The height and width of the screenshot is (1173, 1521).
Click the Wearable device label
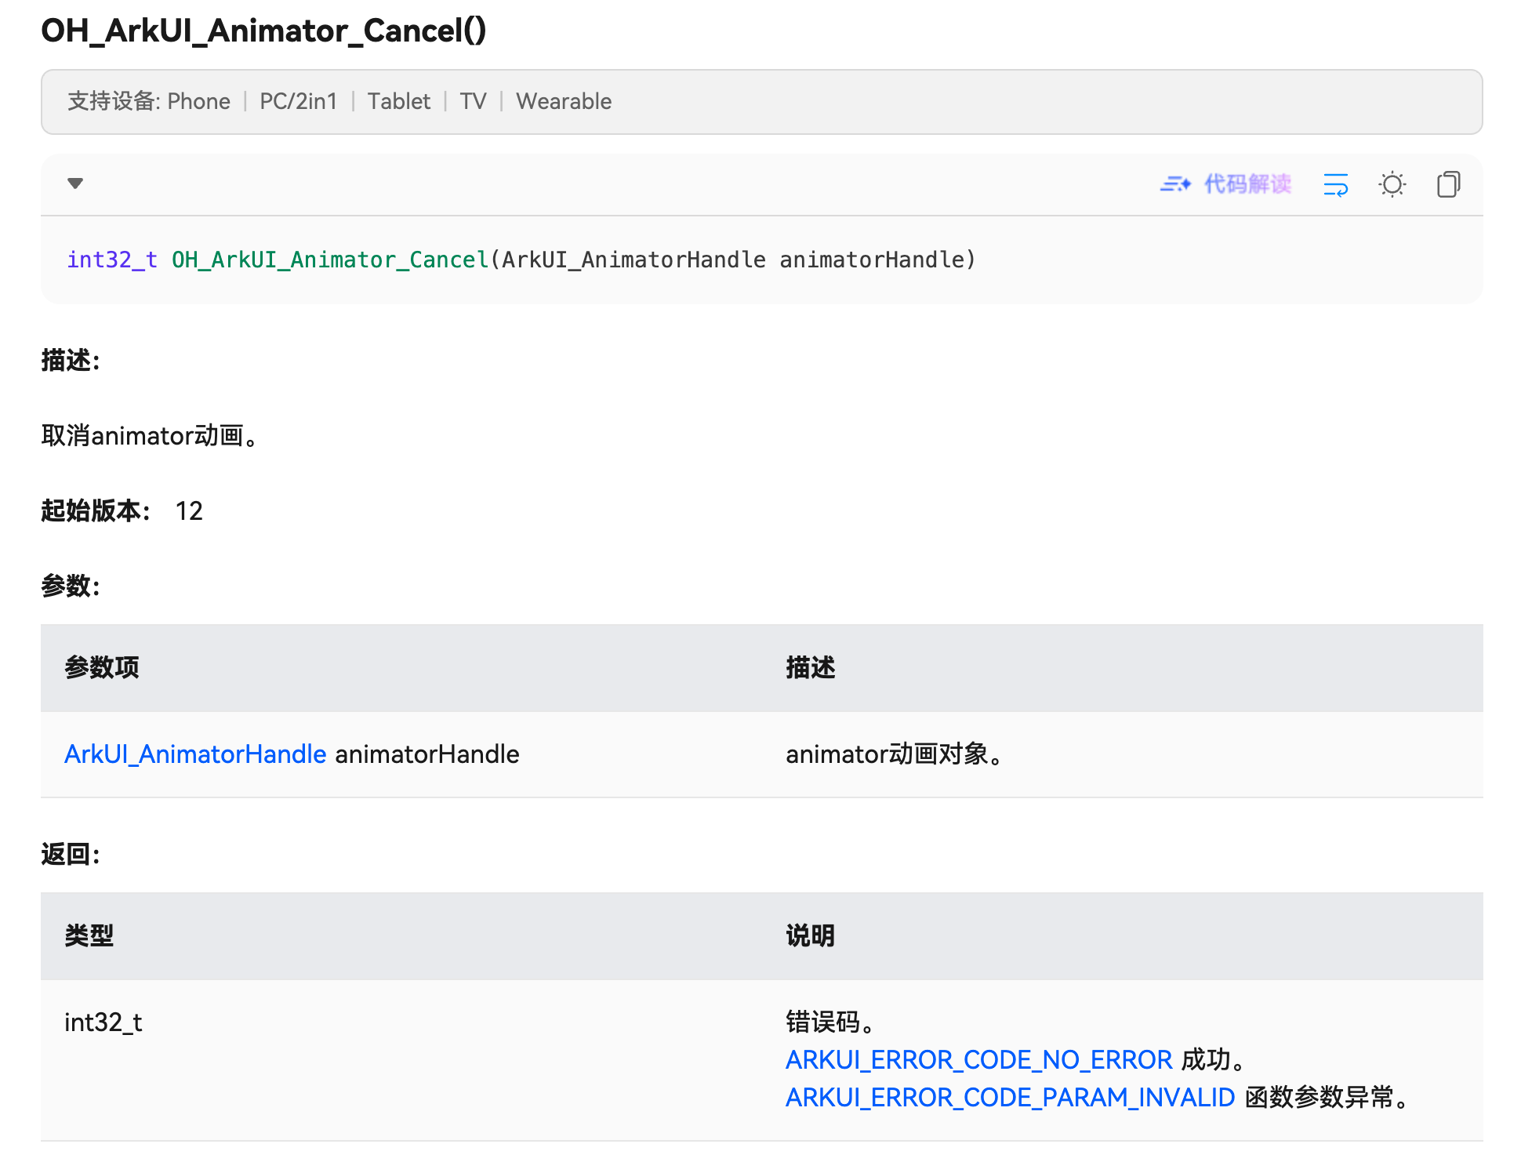click(x=563, y=102)
